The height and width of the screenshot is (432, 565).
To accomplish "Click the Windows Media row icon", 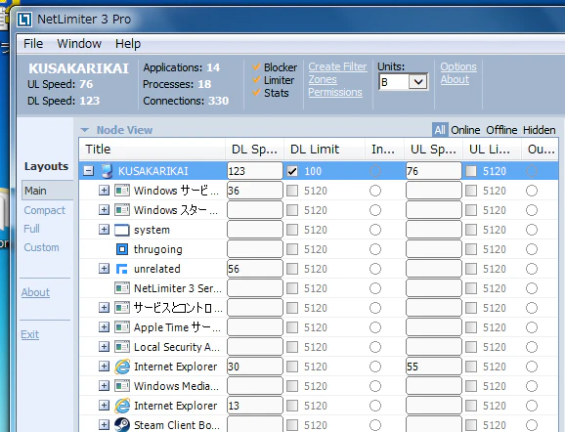I will click(x=122, y=386).
